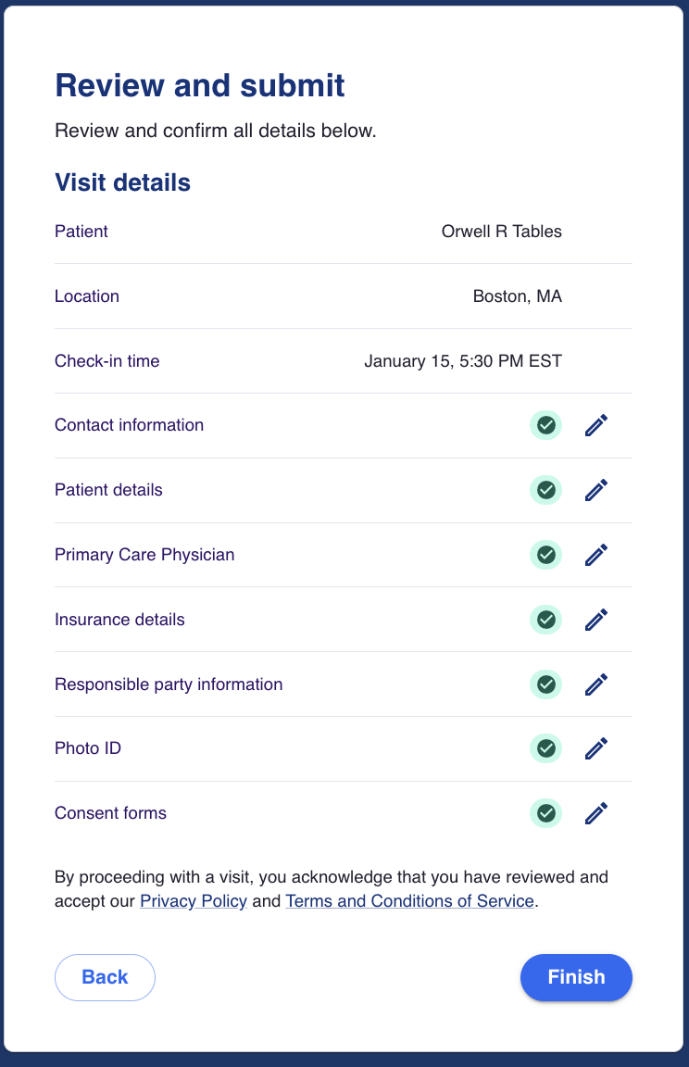Viewport: 689px width, 1067px height.
Task: Go back with the Back button
Action: [x=105, y=977]
